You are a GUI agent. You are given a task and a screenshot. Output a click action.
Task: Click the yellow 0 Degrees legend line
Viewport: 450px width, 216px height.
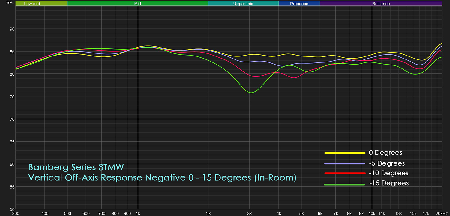345,153
